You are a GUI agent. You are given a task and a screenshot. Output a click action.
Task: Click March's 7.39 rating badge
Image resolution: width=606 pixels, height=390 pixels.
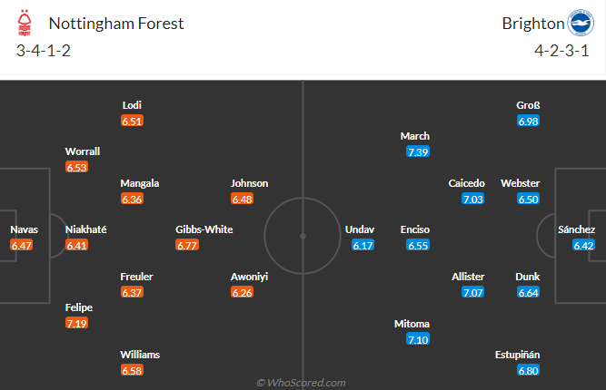click(418, 152)
